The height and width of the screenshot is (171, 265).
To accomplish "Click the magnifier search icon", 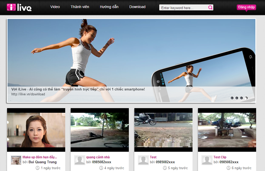I will click(x=210, y=7).
